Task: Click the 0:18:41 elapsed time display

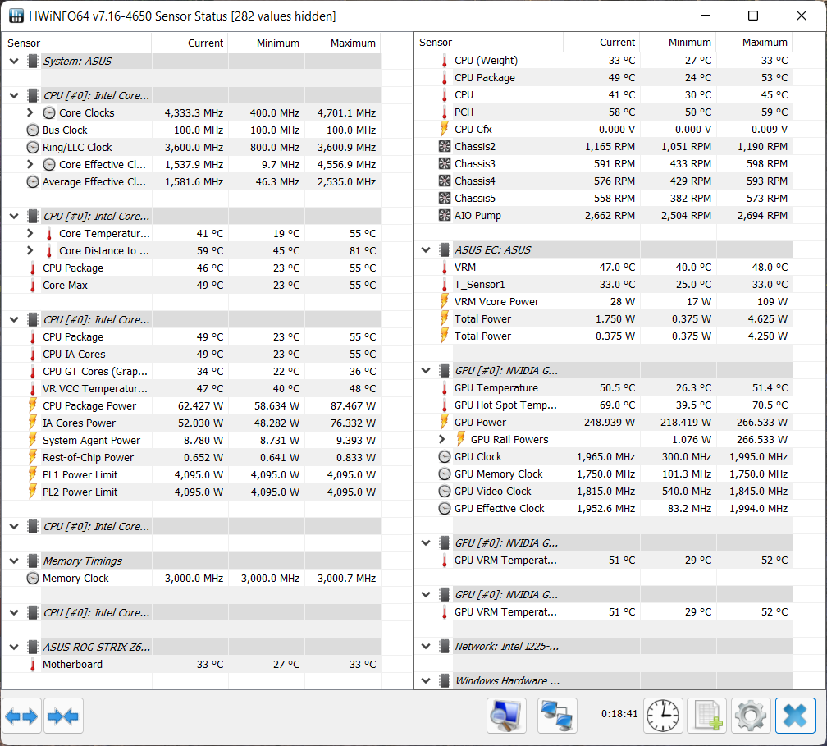Action: click(619, 714)
